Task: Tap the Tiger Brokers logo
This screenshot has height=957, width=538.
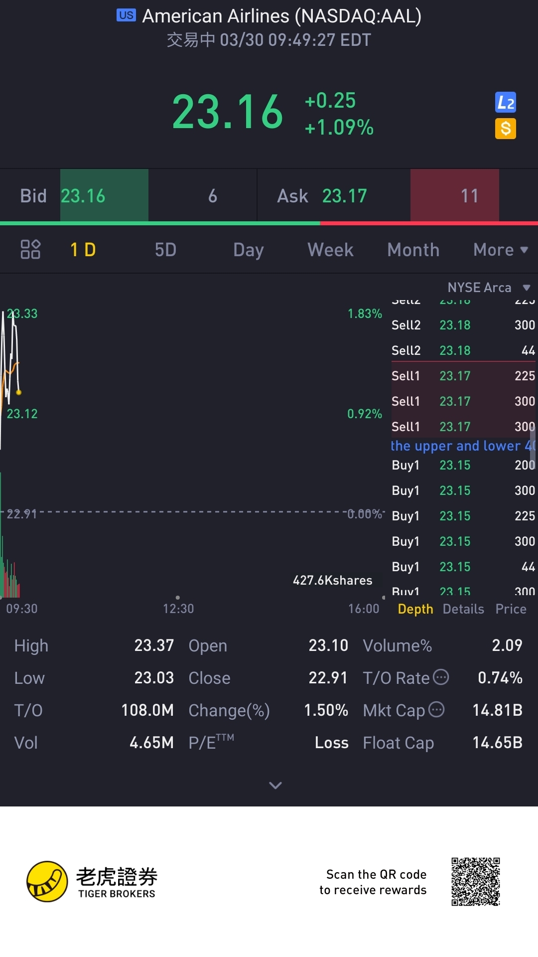Action: tap(92, 882)
